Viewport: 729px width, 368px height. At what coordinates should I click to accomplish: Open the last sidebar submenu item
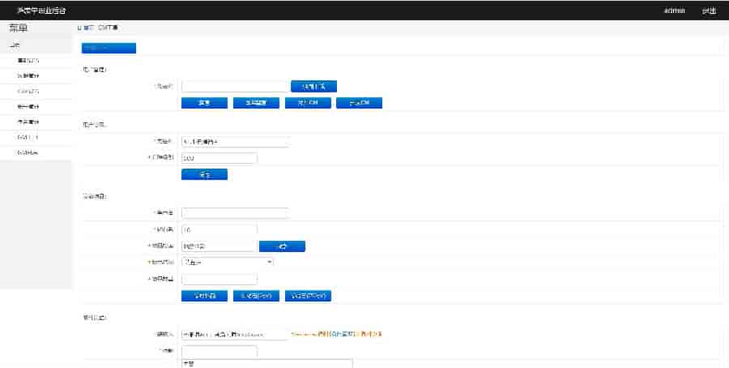[28, 152]
